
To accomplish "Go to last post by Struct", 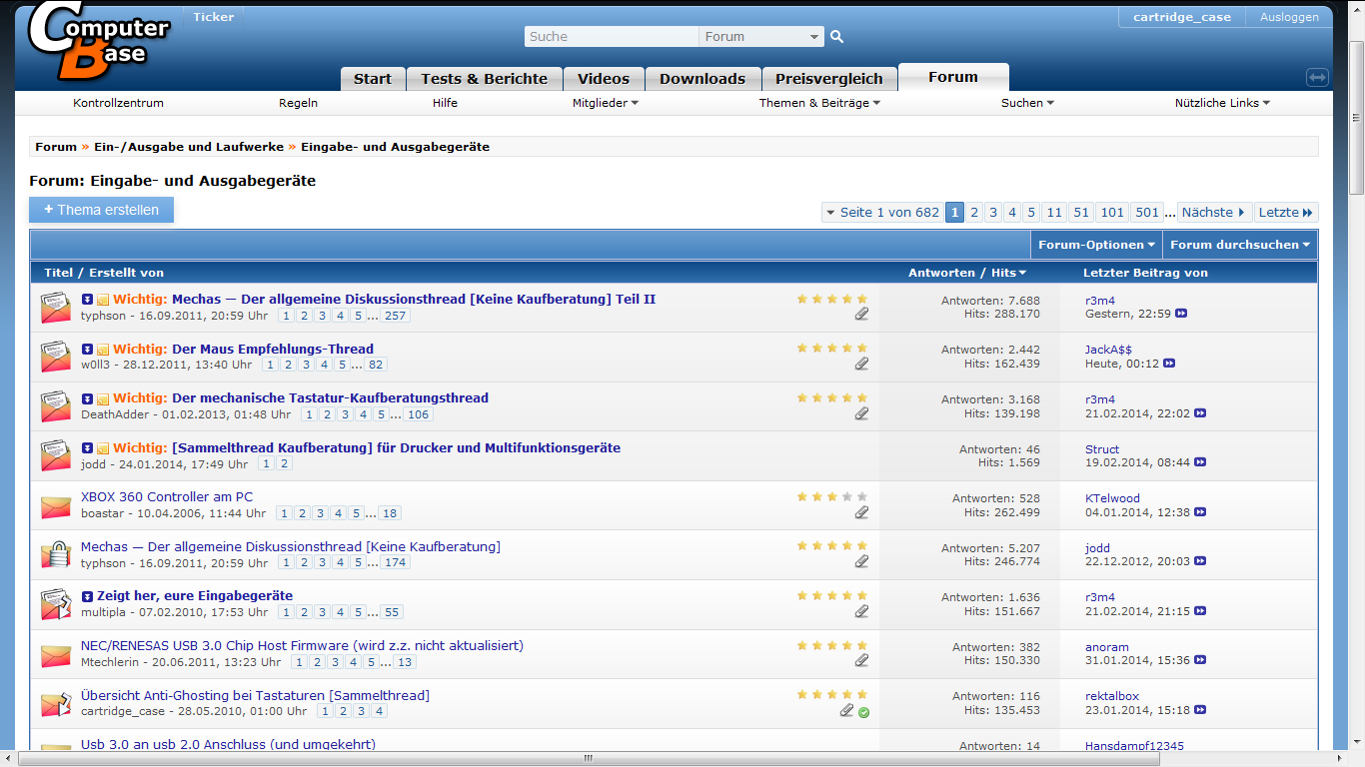I will click(1200, 462).
